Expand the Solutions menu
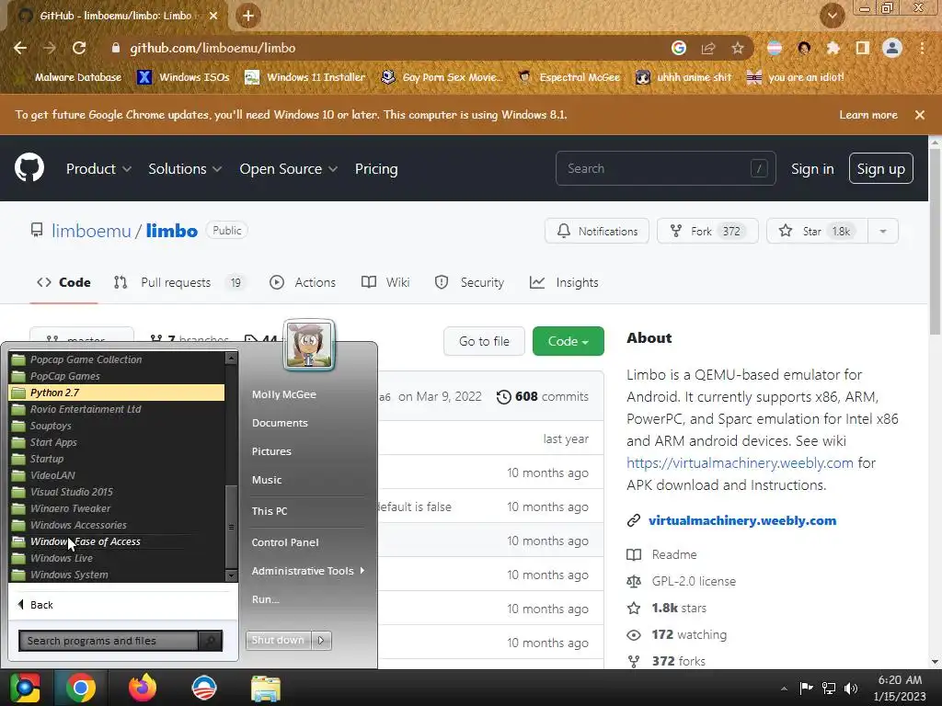The width and height of the screenshot is (942, 706). (x=185, y=169)
